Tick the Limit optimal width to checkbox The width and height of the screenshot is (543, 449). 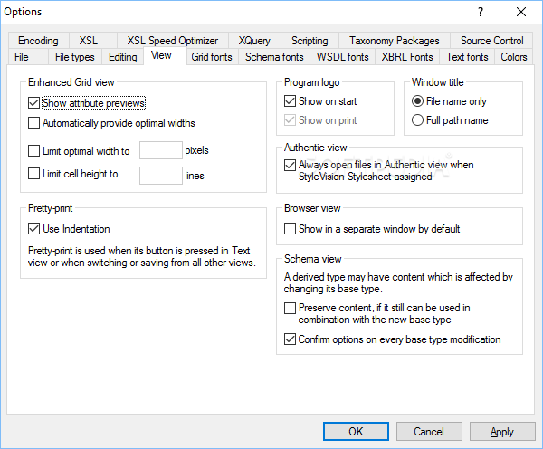click(33, 151)
